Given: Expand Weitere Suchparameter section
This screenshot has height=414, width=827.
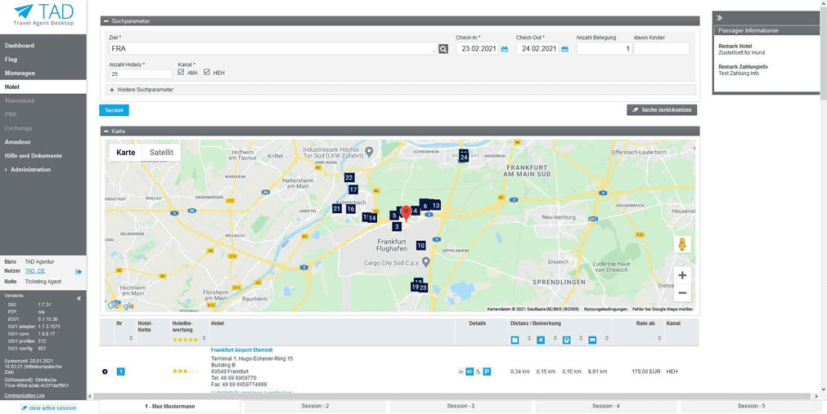Looking at the screenshot, I should [x=112, y=90].
